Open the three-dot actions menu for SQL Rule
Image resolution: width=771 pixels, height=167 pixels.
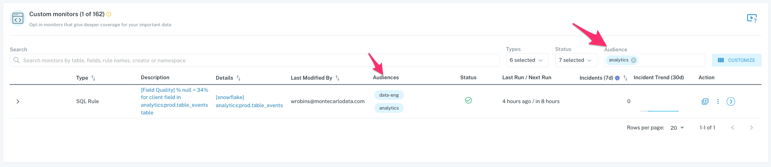[718, 101]
